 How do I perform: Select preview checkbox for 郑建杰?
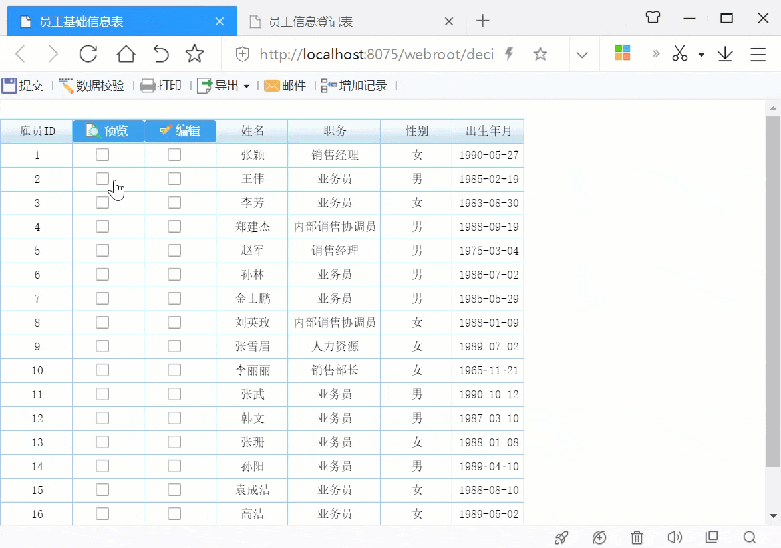[102, 227]
